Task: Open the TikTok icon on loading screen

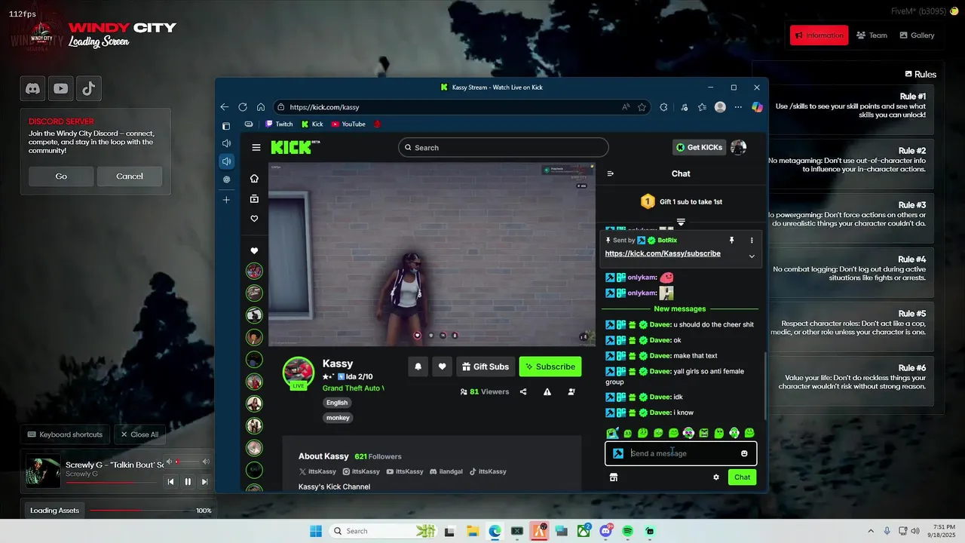Action: tap(88, 89)
